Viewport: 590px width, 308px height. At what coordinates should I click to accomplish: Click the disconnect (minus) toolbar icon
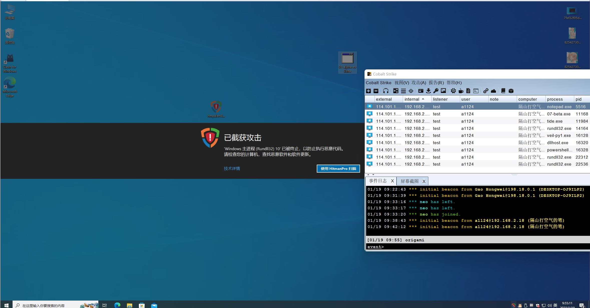click(376, 91)
